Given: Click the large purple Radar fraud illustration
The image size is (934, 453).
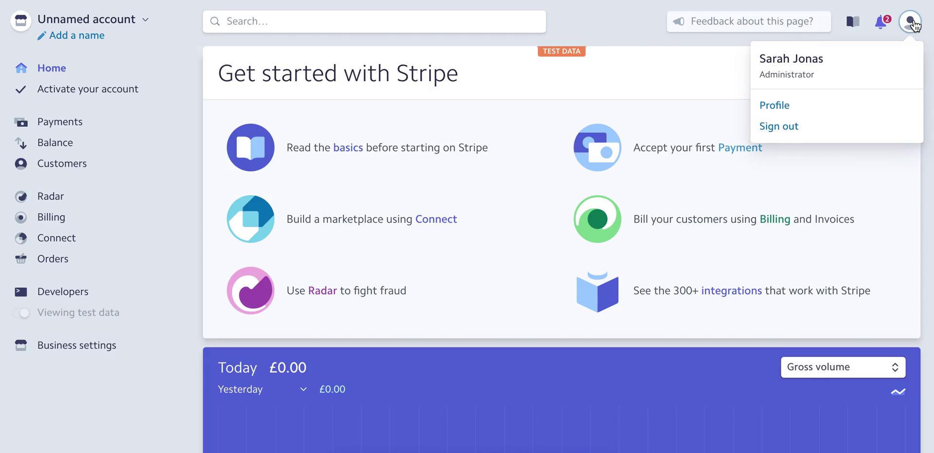Looking at the screenshot, I should pos(251,291).
